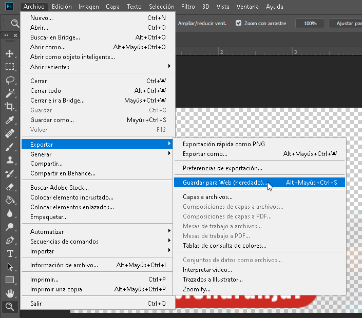The image size is (362, 318).
Task: Select the Horizontal Type tool
Action: pos(10,253)
